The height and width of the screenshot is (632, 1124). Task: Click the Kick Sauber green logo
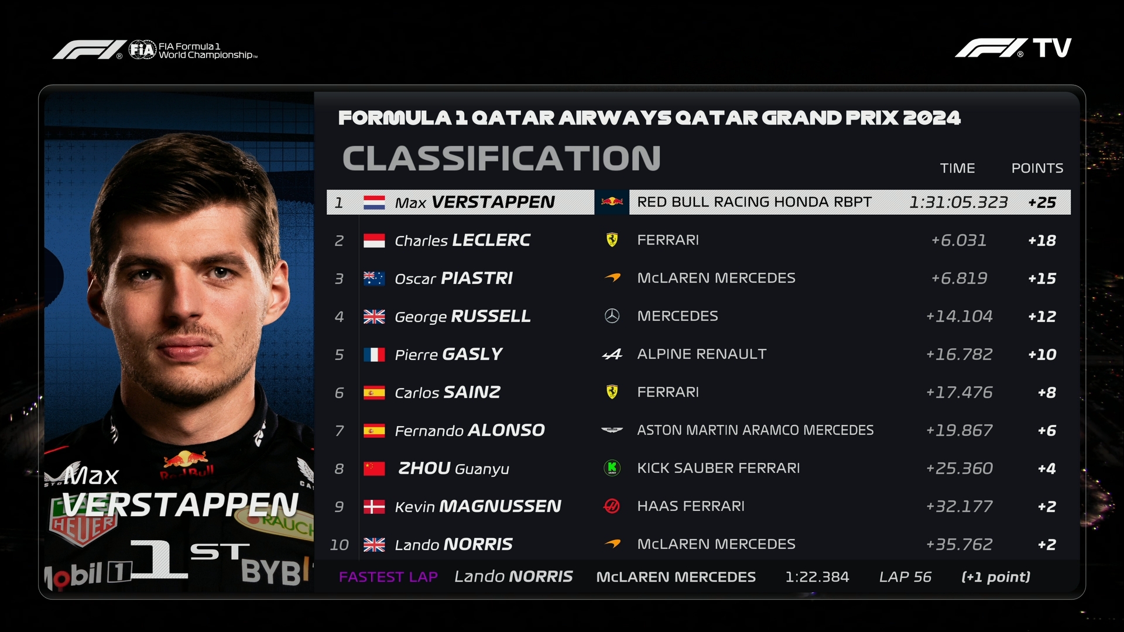pyautogui.click(x=612, y=468)
